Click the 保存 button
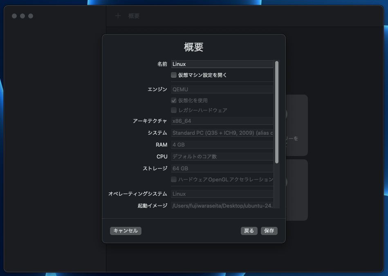 tap(269, 231)
